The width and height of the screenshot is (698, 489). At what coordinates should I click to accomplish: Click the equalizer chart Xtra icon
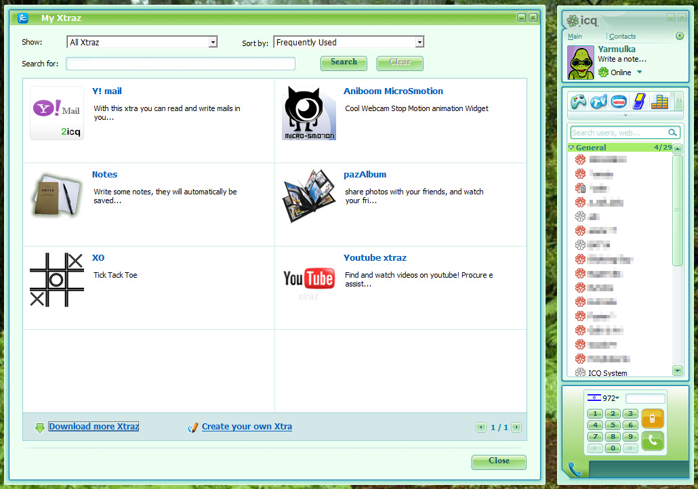point(659,101)
